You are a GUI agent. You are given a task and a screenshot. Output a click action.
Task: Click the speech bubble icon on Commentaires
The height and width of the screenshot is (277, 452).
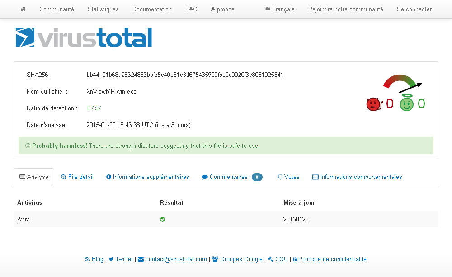click(x=205, y=177)
